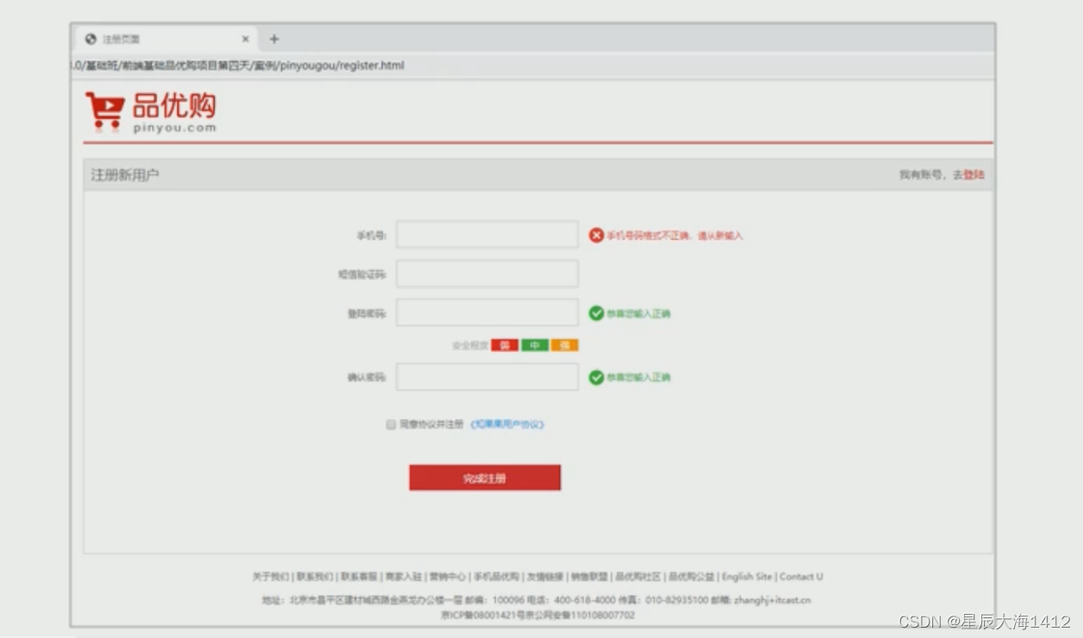Image resolution: width=1083 pixels, height=638 pixels.
Task: Close the 注册页面 browser tab
Action: tap(245, 39)
